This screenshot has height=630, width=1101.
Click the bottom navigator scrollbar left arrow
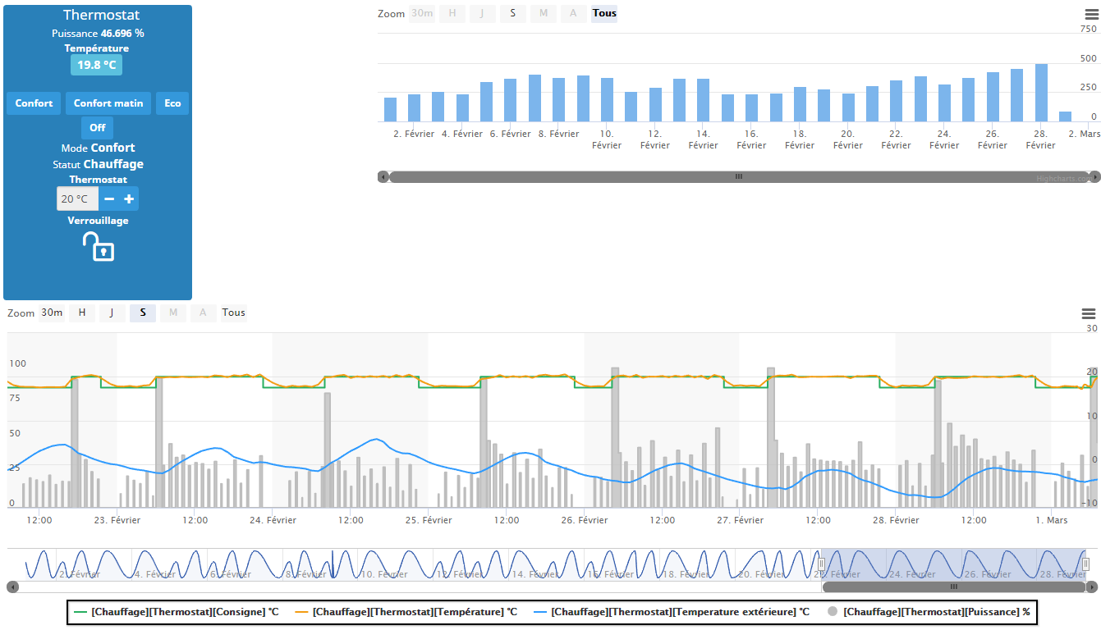click(x=12, y=587)
